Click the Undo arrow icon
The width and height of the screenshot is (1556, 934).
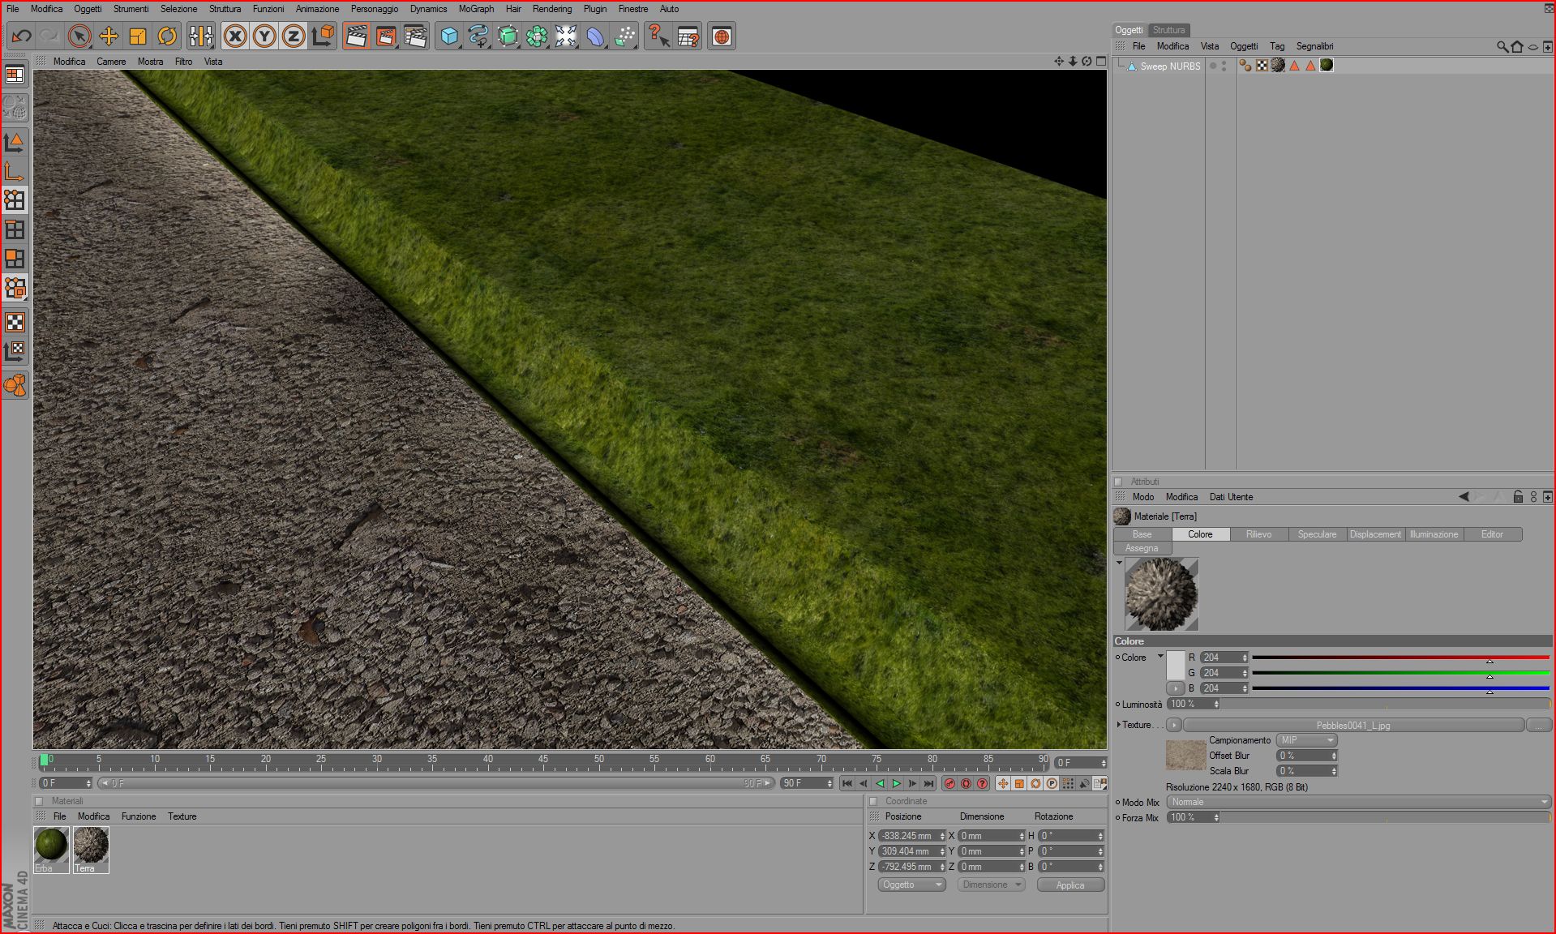point(21,36)
